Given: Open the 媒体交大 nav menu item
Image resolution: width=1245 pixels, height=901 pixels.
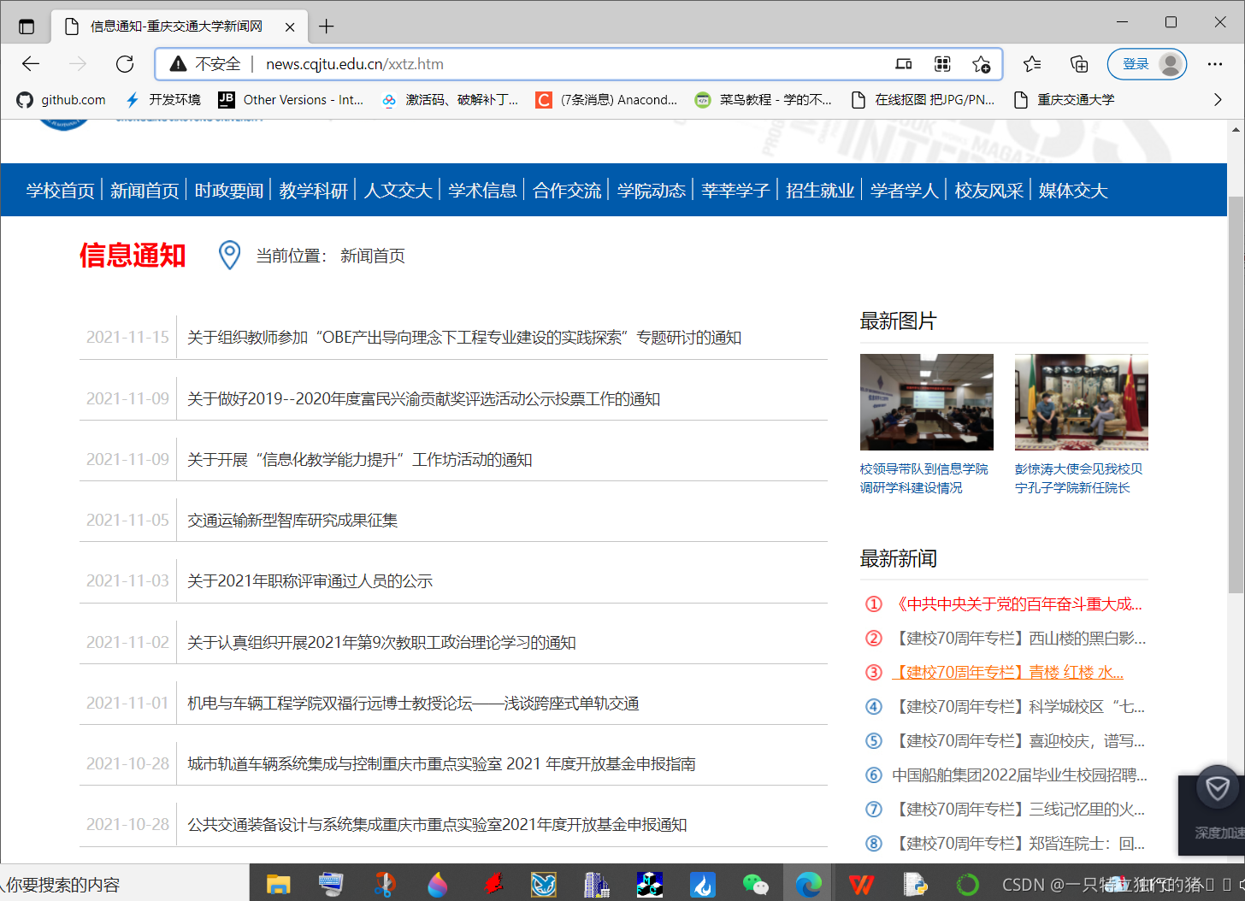Looking at the screenshot, I should coord(1074,191).
